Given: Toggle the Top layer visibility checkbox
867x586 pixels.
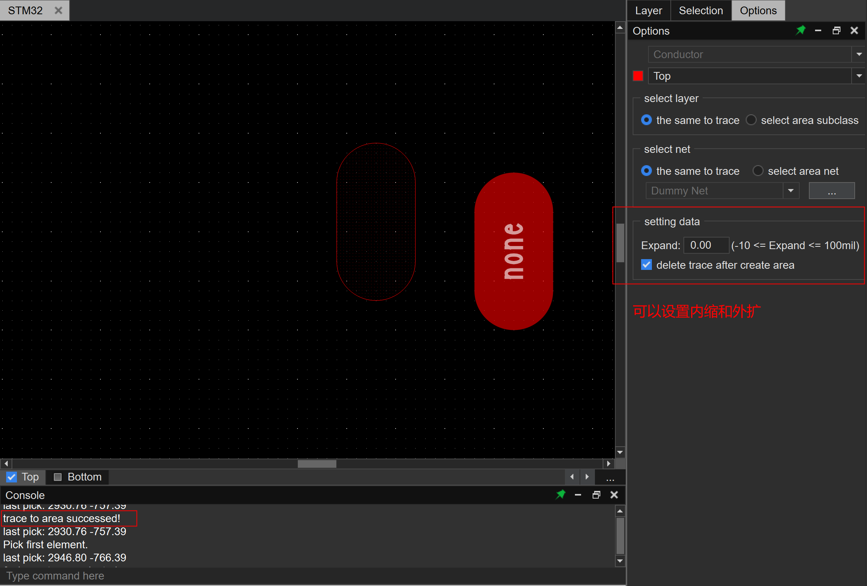Looking at the screenshot, I should tap(12, 477).
